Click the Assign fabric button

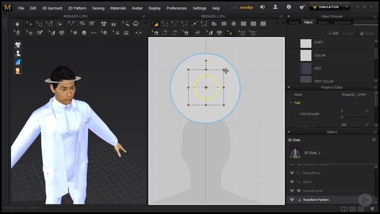click(x=367, y=33)
